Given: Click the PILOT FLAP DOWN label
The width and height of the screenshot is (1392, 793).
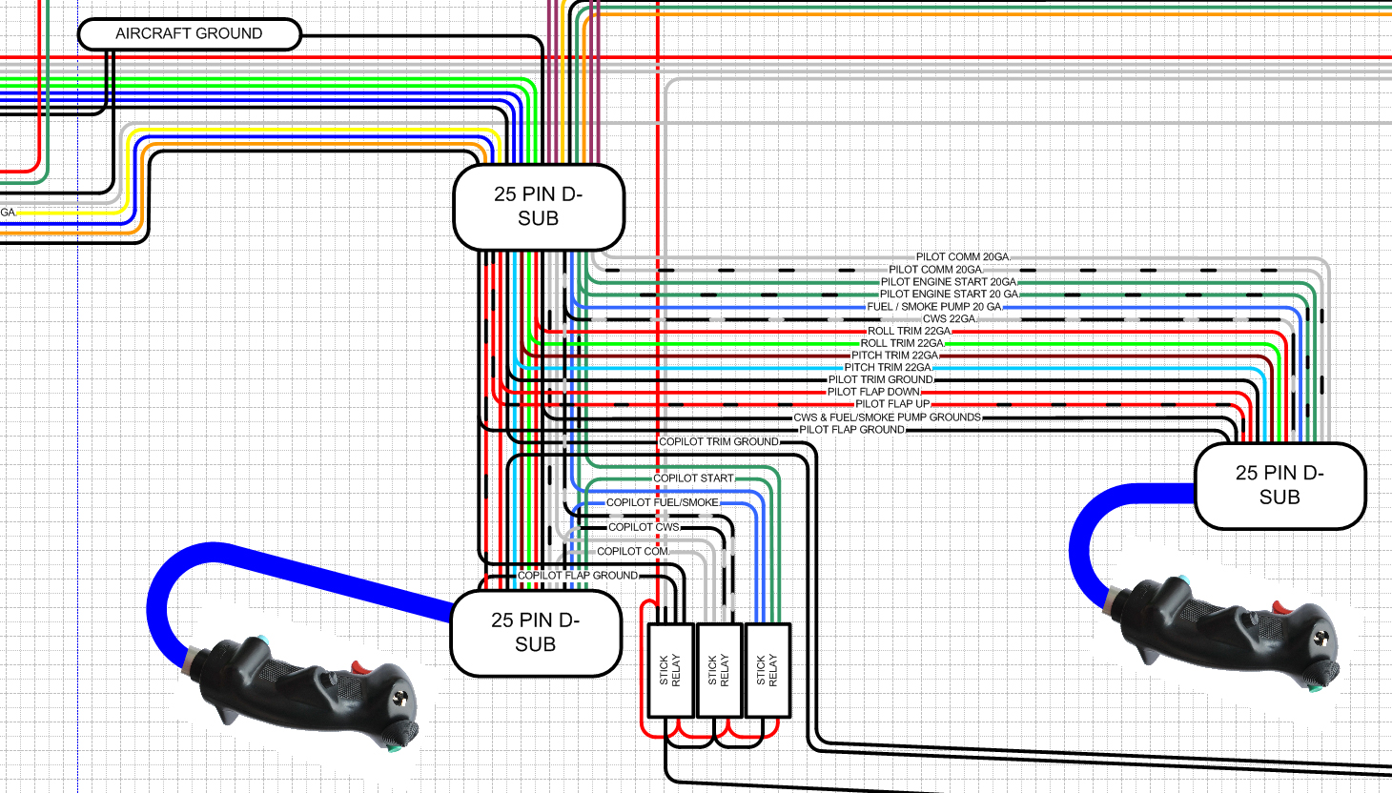Looking at the screenshot, I should pyautogui.click(x=873, y=392).
